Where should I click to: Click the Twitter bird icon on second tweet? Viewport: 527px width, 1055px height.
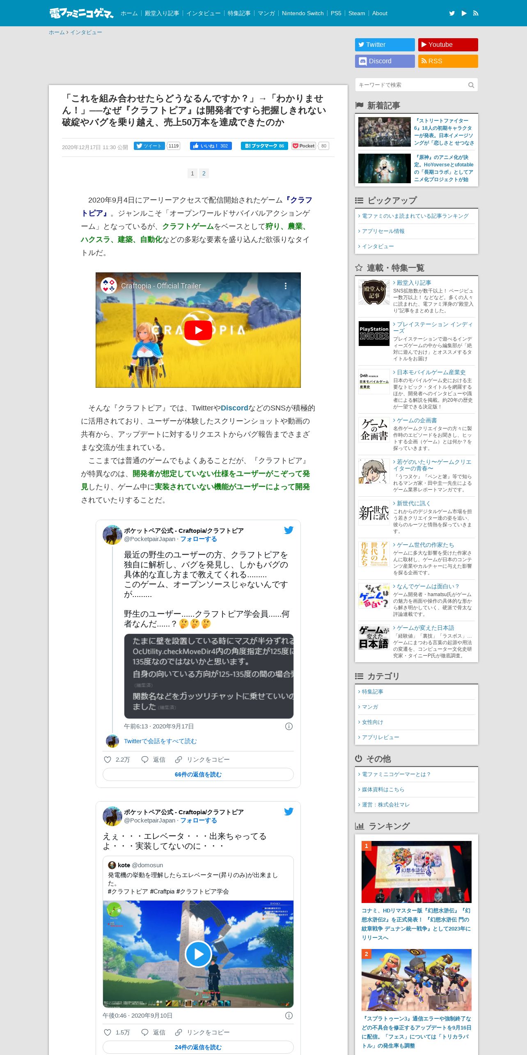289,811
